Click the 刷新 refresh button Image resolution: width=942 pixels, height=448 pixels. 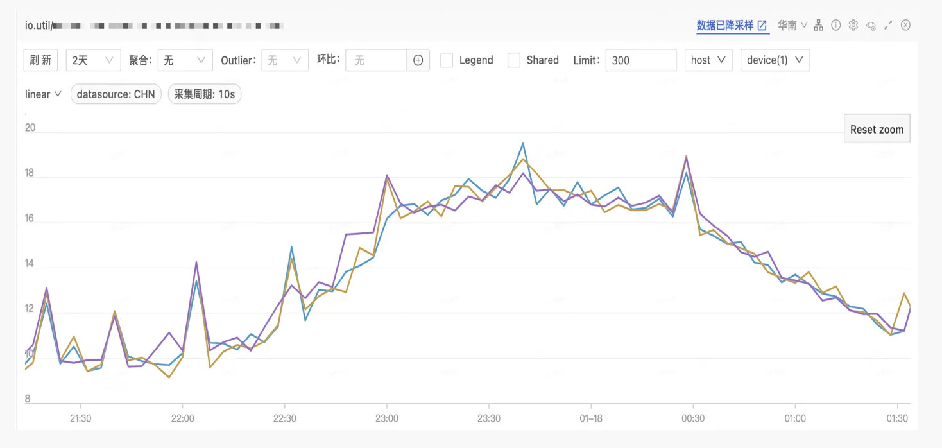pyautogui.click(x=40, y=60)
